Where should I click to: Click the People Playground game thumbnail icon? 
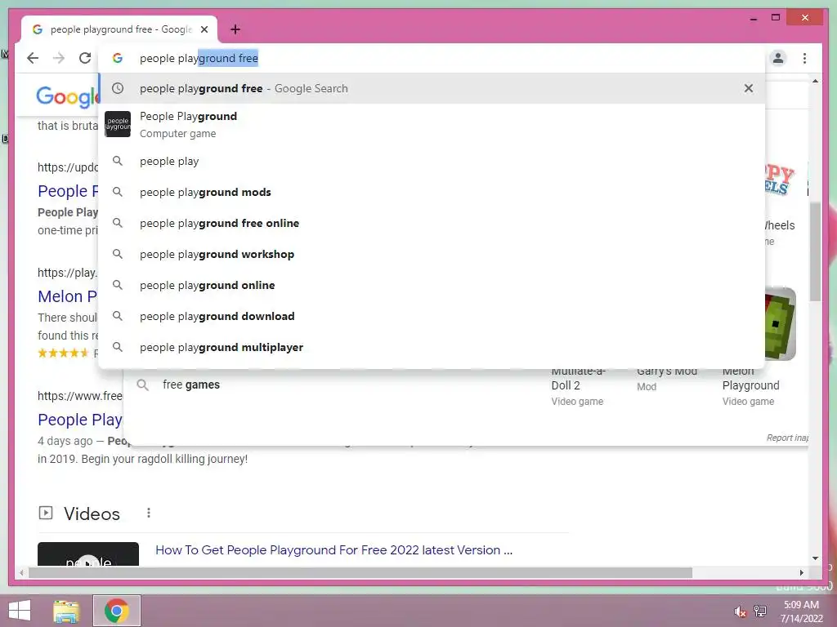click(118, 124)
